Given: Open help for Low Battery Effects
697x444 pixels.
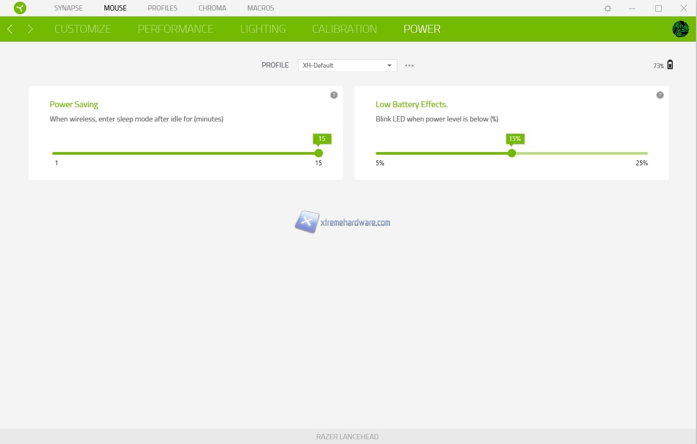Looking at the screenshot, I should [660, 95].
